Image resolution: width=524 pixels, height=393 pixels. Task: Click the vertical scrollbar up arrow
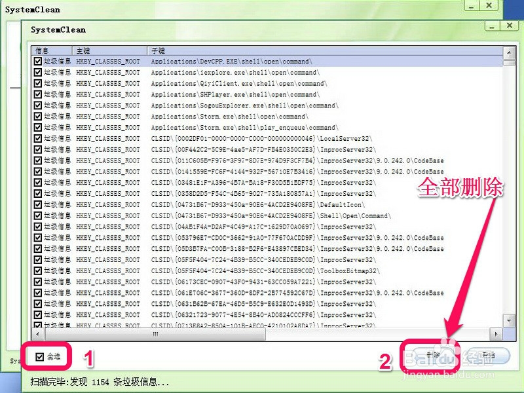pos(509,52)
